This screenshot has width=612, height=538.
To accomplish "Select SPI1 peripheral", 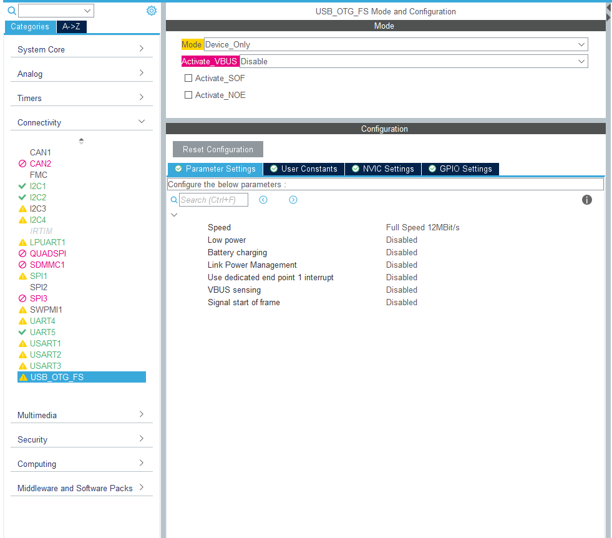I will point(39,276).
